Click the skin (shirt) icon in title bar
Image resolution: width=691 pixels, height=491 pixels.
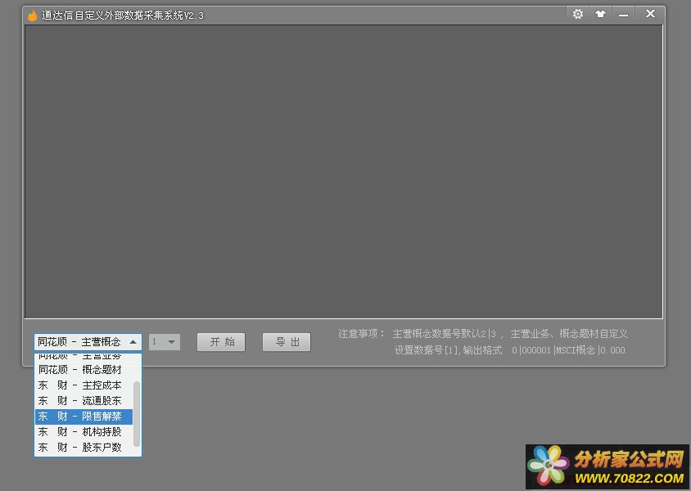pos(600,14)
